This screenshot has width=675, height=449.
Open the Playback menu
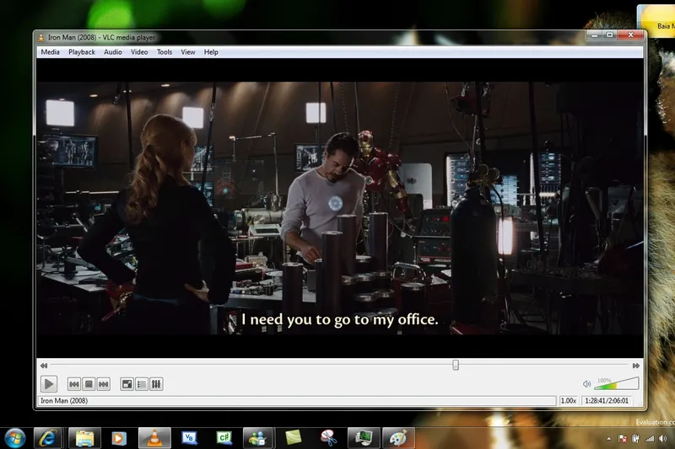(x=82, y=52)
